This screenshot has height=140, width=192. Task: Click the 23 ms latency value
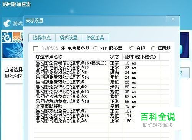click(x=131, y=68)
